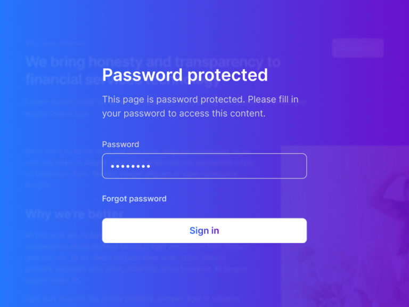Click "your password to access this content" line

[x=184, y=114]
